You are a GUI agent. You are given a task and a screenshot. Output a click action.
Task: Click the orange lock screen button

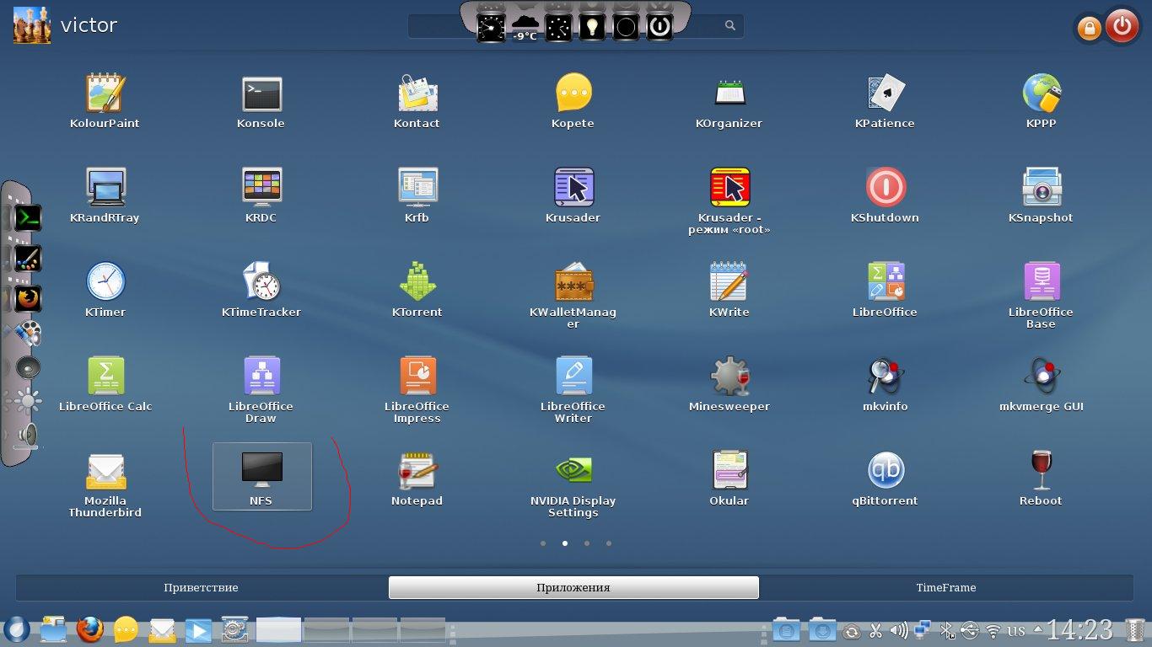(x=1089, y=29)
